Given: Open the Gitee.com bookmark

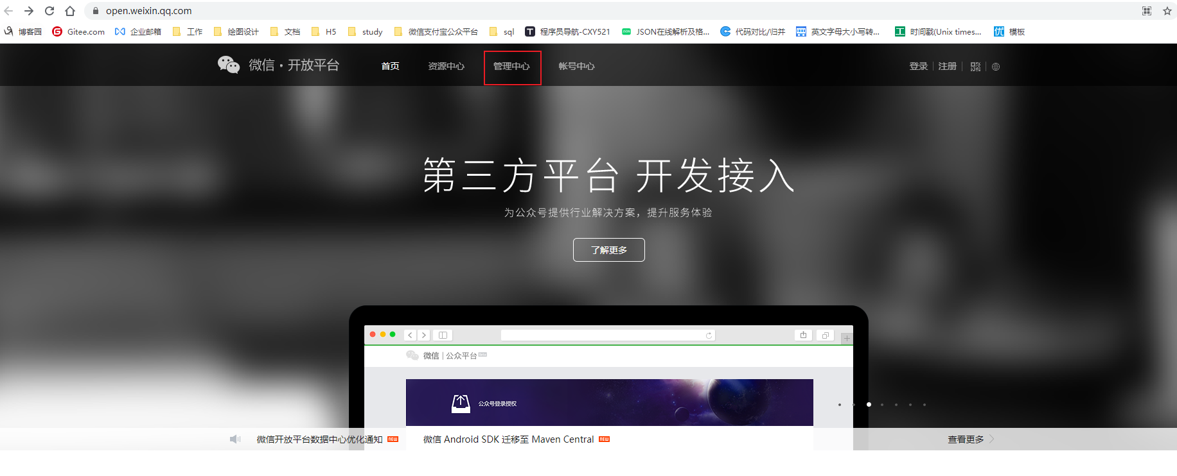Looking at the screenshot, I should pos(78,31).
